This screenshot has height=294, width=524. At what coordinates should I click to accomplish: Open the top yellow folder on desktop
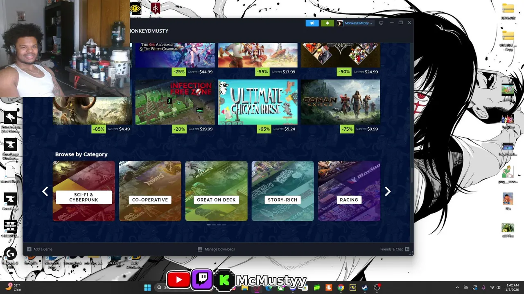508,11
